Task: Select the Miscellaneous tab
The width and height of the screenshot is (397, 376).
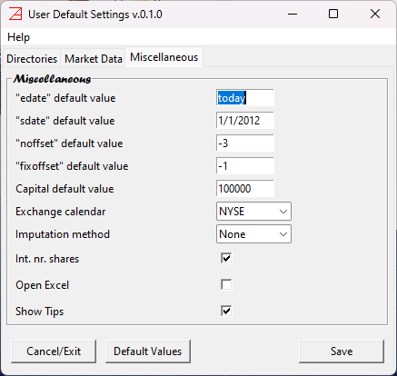Action: pos(164,57)
